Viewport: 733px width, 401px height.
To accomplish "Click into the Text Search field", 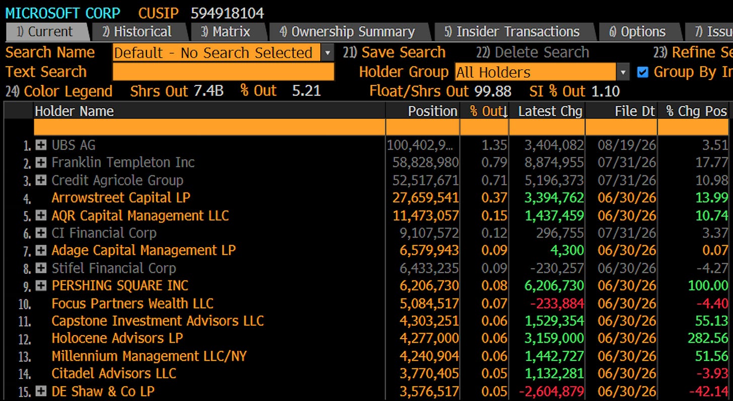I will pyautogui.click(x=224, y=72).
